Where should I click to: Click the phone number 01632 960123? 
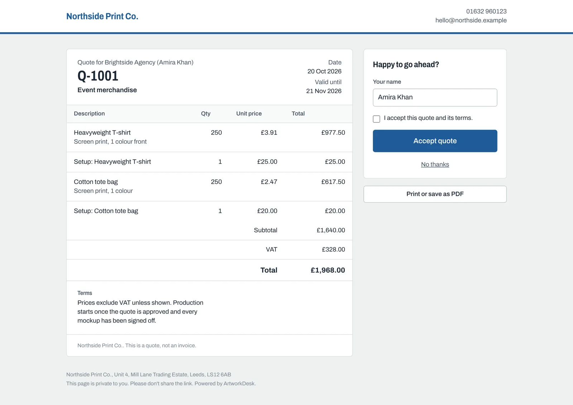tap(486, 11)
